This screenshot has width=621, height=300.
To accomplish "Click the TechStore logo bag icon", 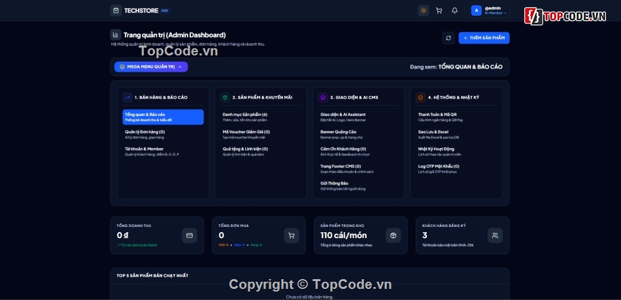I will [x=116, y=10].
